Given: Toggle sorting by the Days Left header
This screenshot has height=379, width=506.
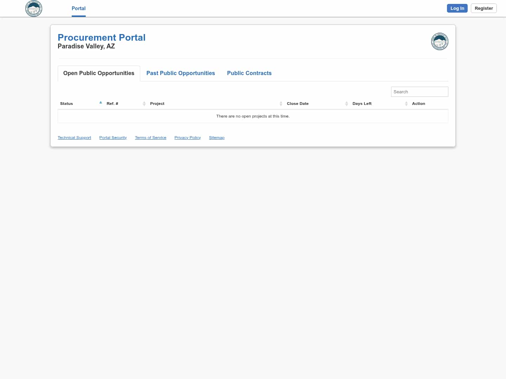Looking at the screenshot, I should 362,104.
